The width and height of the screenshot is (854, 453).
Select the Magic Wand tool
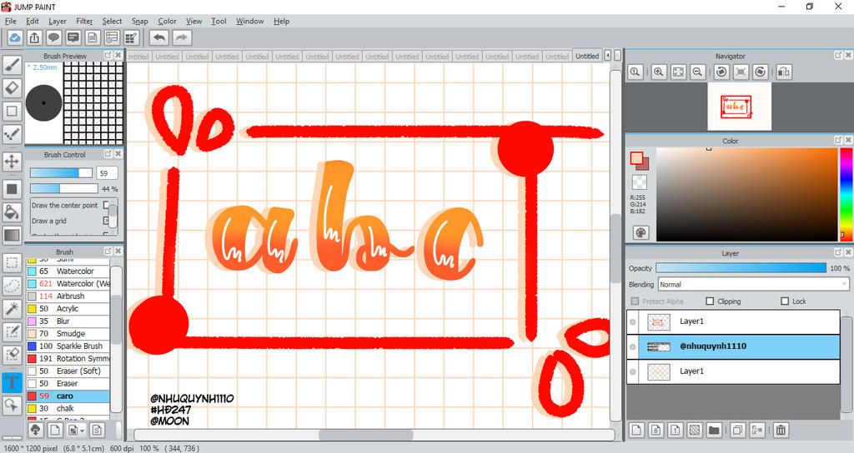(12, 309)
